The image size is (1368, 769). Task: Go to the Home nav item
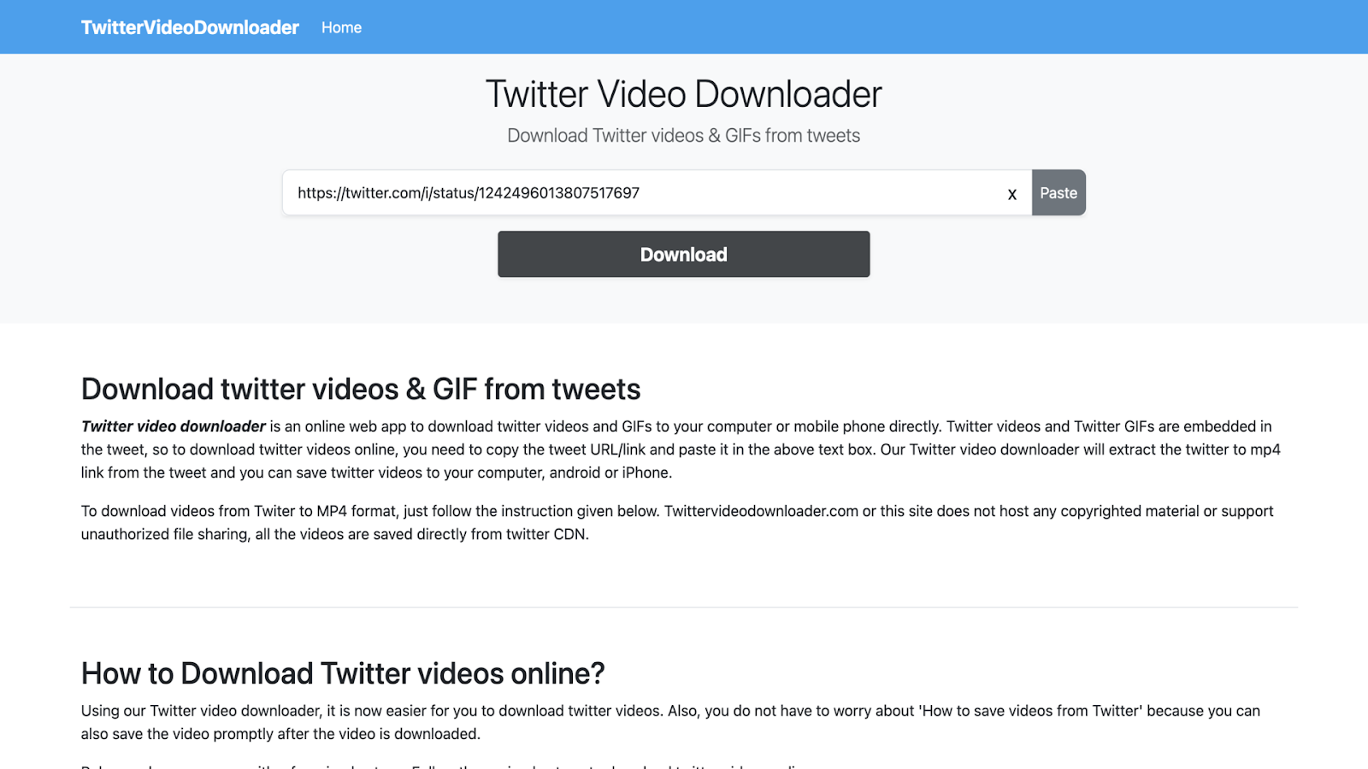coord(341,27)
